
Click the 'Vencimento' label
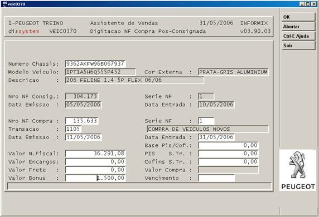pos(162,178)
